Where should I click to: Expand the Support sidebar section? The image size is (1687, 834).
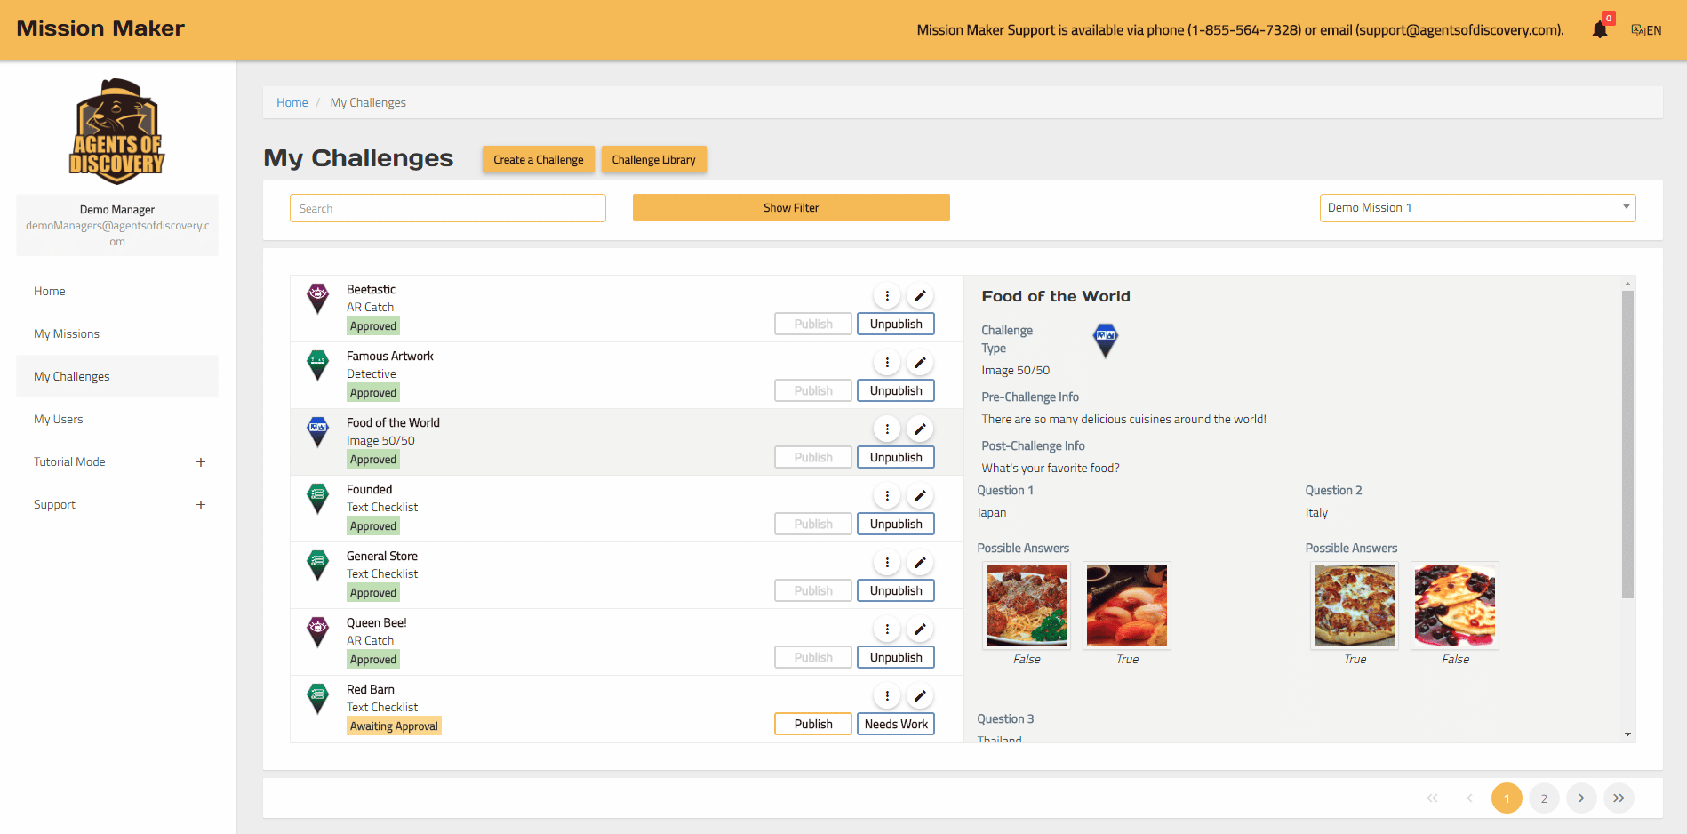coord(201,505)
